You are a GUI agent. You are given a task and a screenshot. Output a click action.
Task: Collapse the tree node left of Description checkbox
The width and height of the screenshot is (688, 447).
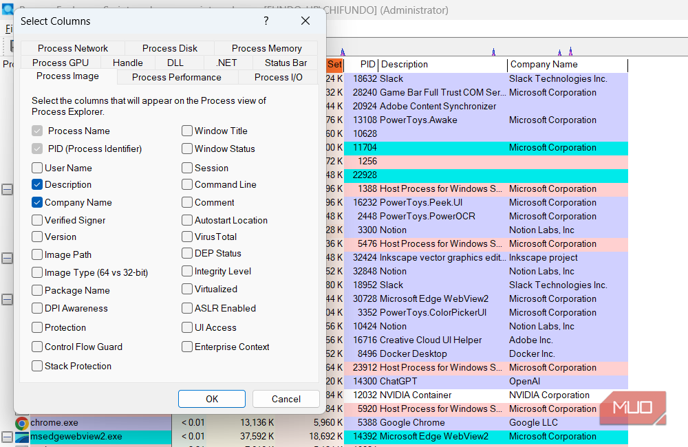[7, 190]
